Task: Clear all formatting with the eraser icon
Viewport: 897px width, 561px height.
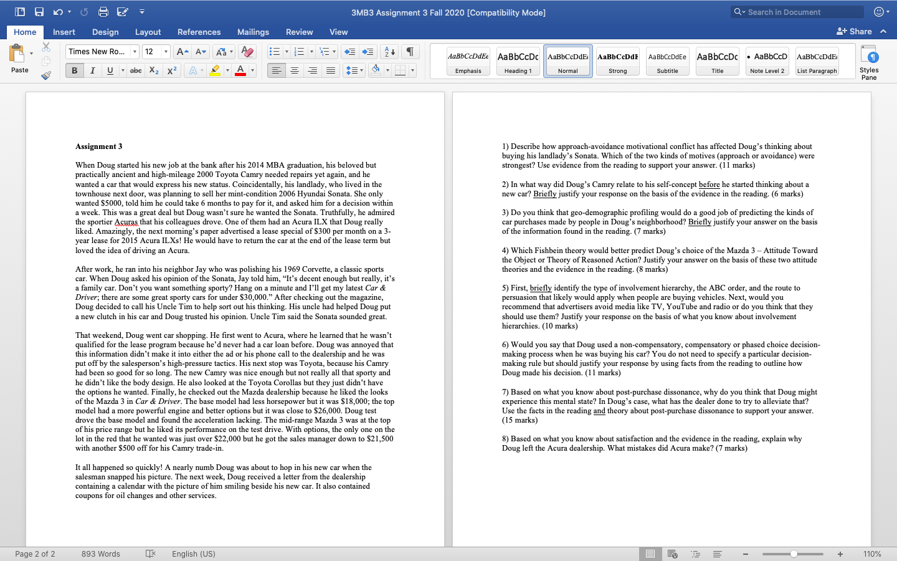Action: point(247,52)
